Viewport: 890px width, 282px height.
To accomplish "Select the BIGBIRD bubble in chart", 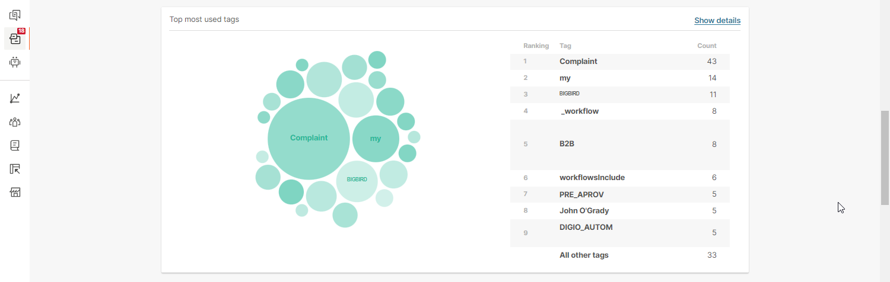I will click(x=357, y=181).
